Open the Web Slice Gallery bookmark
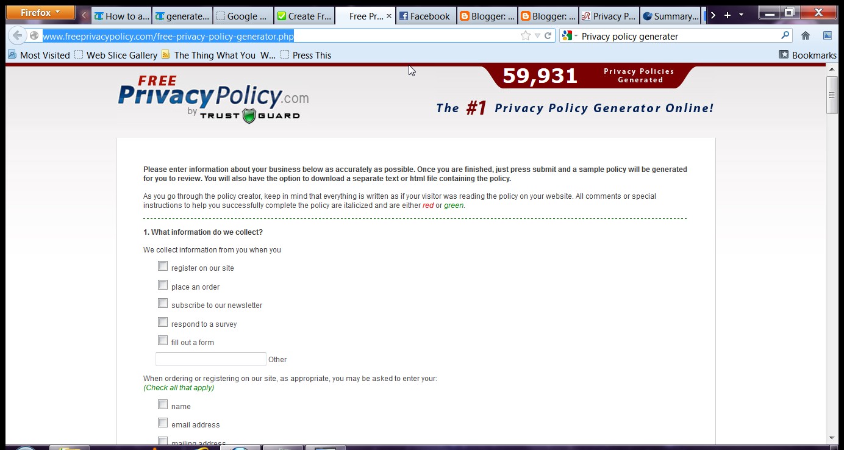Screen dimensions: 844x450 (x=116, y=55)
